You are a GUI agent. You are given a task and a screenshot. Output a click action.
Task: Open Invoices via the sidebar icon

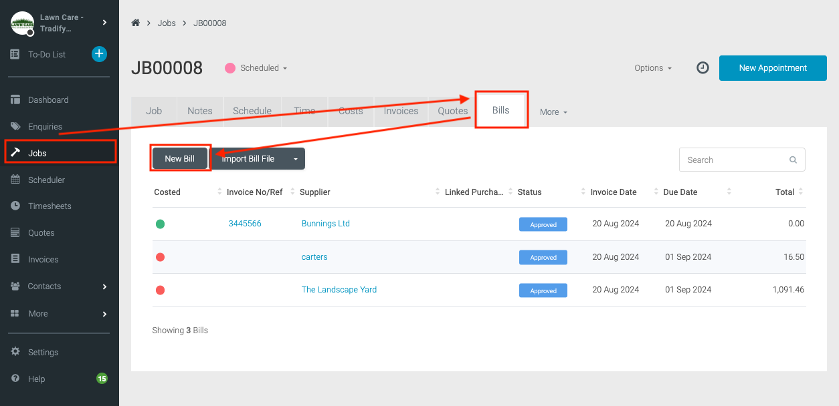[x=14, y=259]
